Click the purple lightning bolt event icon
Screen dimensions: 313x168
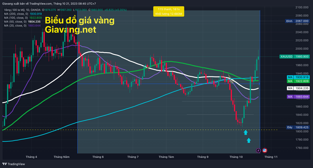pos(258,150)
